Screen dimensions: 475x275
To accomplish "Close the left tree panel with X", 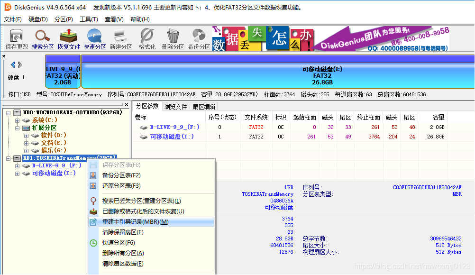I will pyautogui.click(x=127, y=104).
